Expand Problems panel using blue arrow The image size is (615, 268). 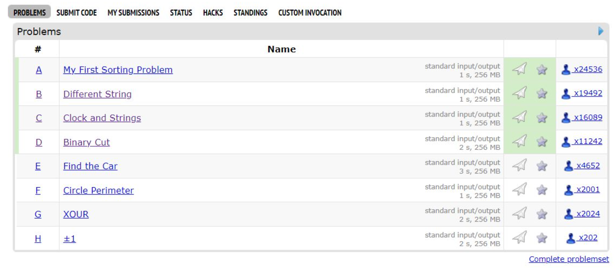pyautogui.click(x=601, y=31)
